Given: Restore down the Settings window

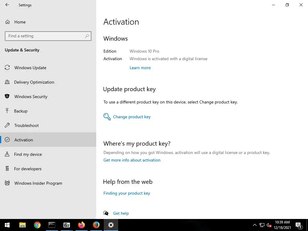Looking at the screenshot, I should (287, 5).
